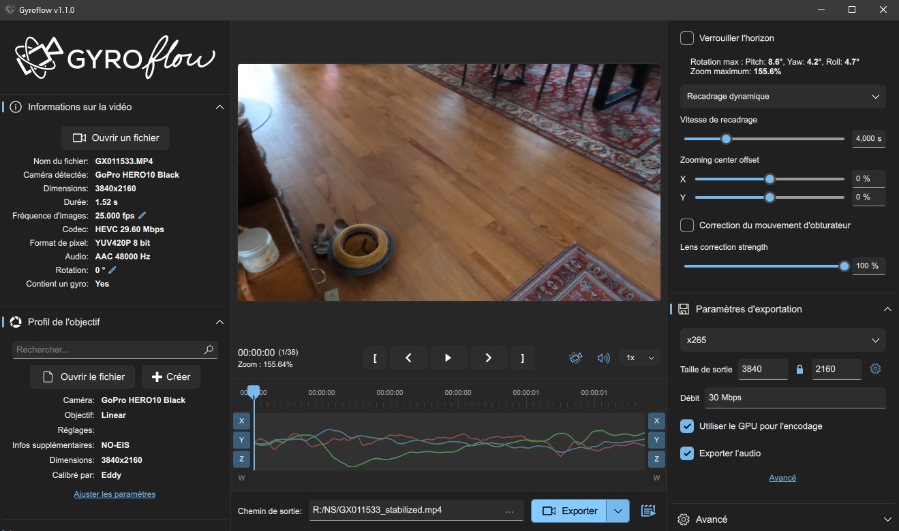Toggle the left Z gyro axis
This screenshot has width=899, height=531.
(241, 459)
